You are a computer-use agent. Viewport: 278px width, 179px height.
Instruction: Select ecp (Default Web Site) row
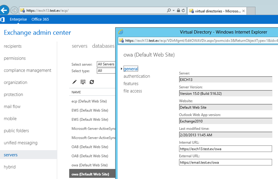pyautogui.click(x=92, y=101)
